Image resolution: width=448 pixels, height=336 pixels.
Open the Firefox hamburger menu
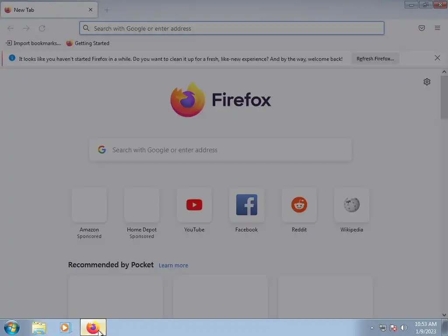(437, 28)
